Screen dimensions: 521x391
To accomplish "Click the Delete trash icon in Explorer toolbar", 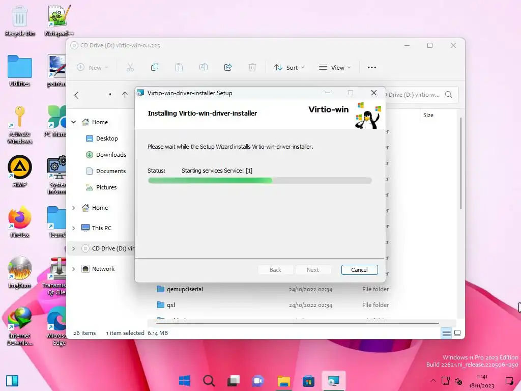I will click(252, 68).
